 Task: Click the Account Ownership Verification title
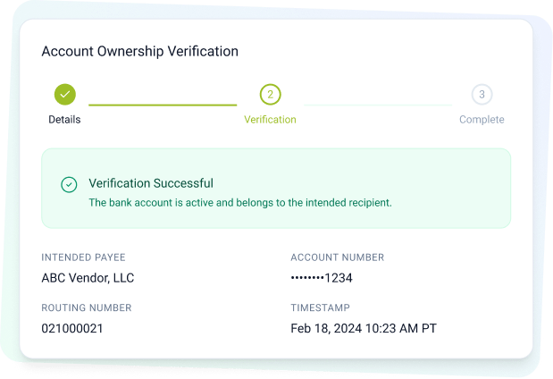[x=139, y=51]
